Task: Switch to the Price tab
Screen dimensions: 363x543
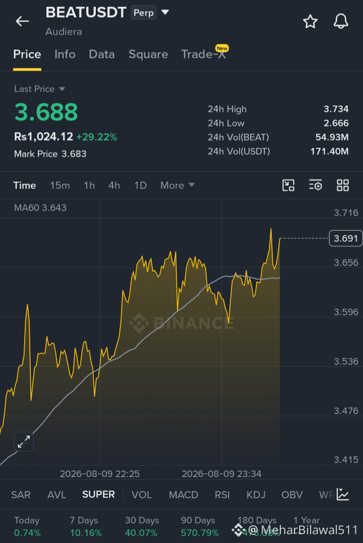Action: point(27,54)
